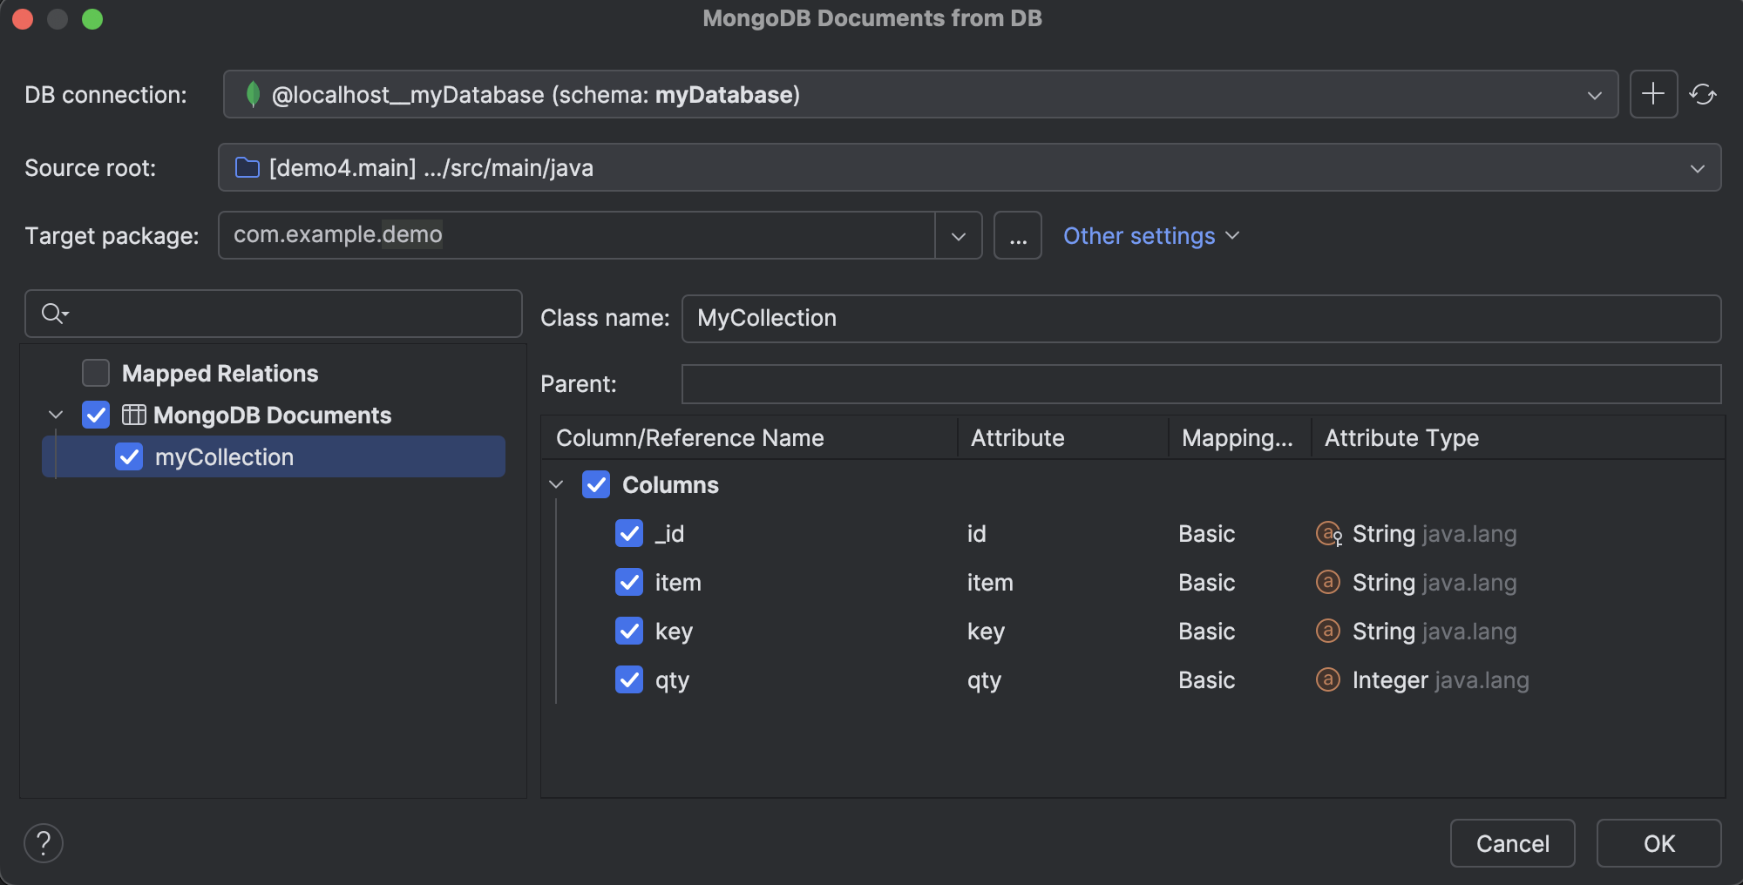Expand Other settings
Viewport: 1743px width, 885px height.
pyautogui.click(x=1150, y=235)
